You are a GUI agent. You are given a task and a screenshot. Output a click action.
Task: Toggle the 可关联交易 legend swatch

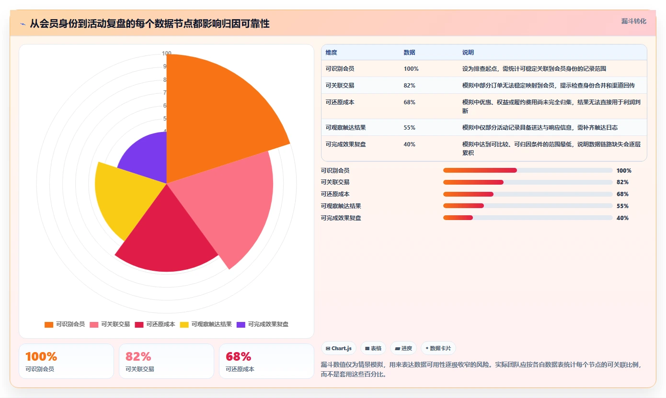tap(94, 324)
